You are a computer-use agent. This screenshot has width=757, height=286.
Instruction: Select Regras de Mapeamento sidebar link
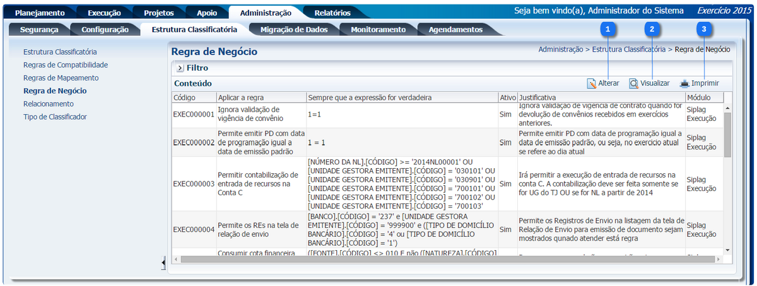(x=61, y=78)
